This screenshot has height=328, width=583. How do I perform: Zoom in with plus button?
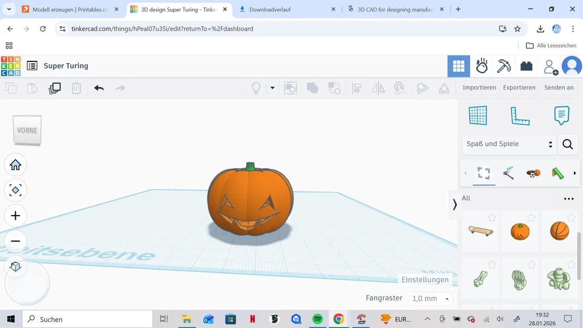[15, 216]
